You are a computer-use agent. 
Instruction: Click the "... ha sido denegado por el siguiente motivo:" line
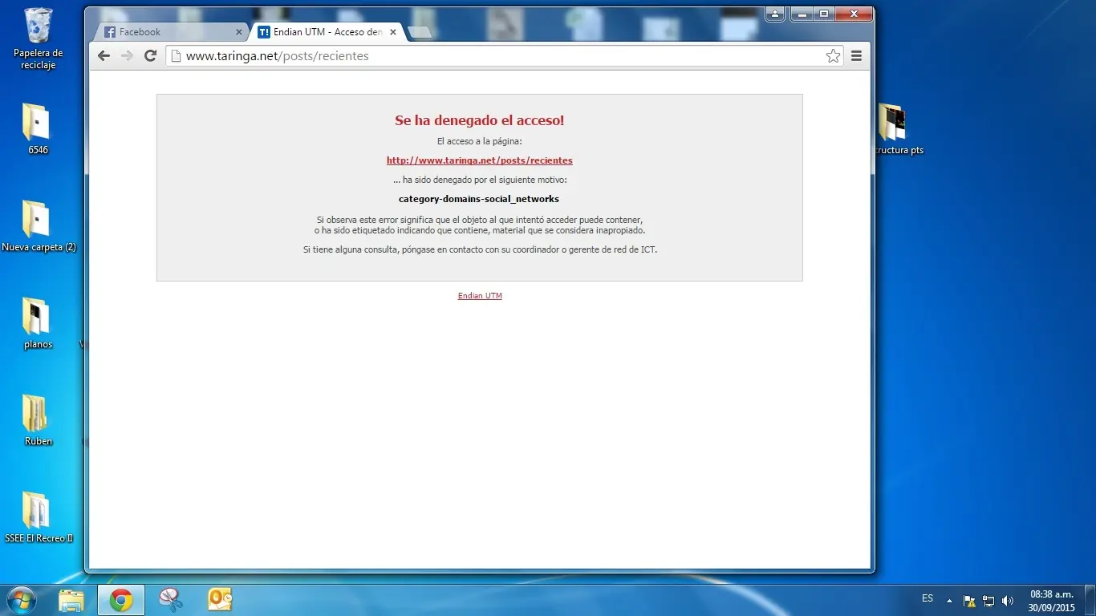coord(480,180)
